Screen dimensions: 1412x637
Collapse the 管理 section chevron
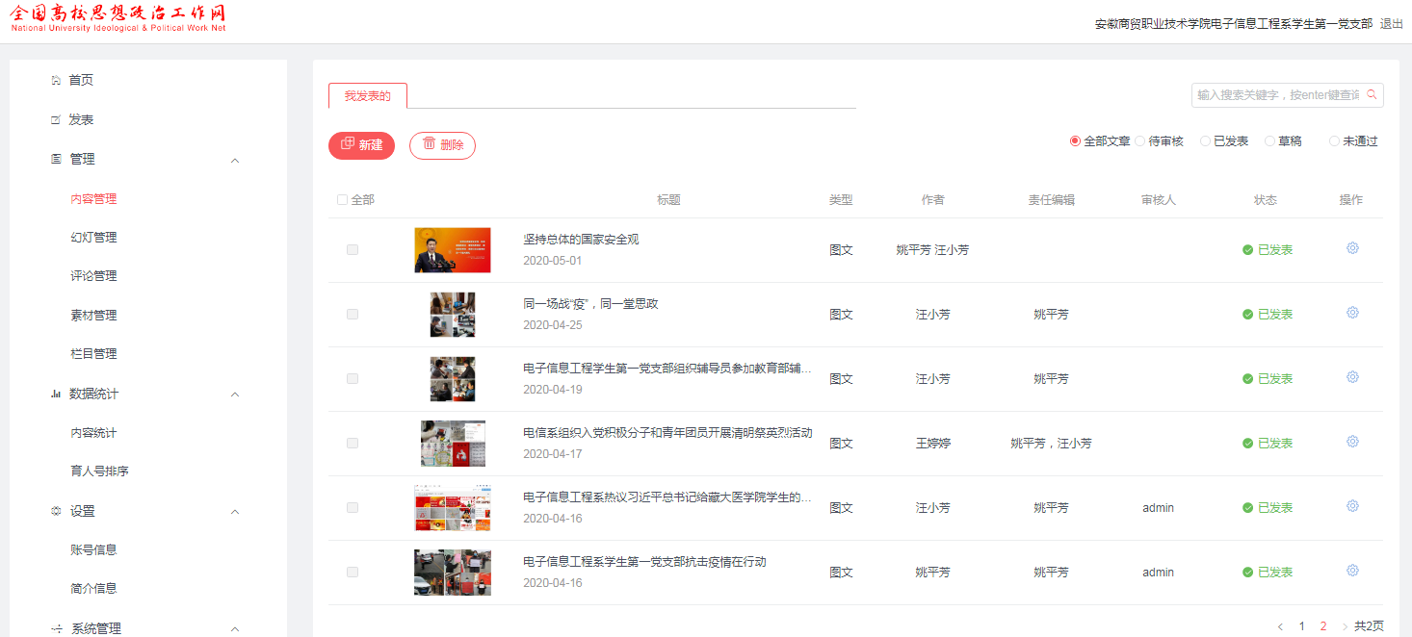pyautogui.click(x=234, y=159)
